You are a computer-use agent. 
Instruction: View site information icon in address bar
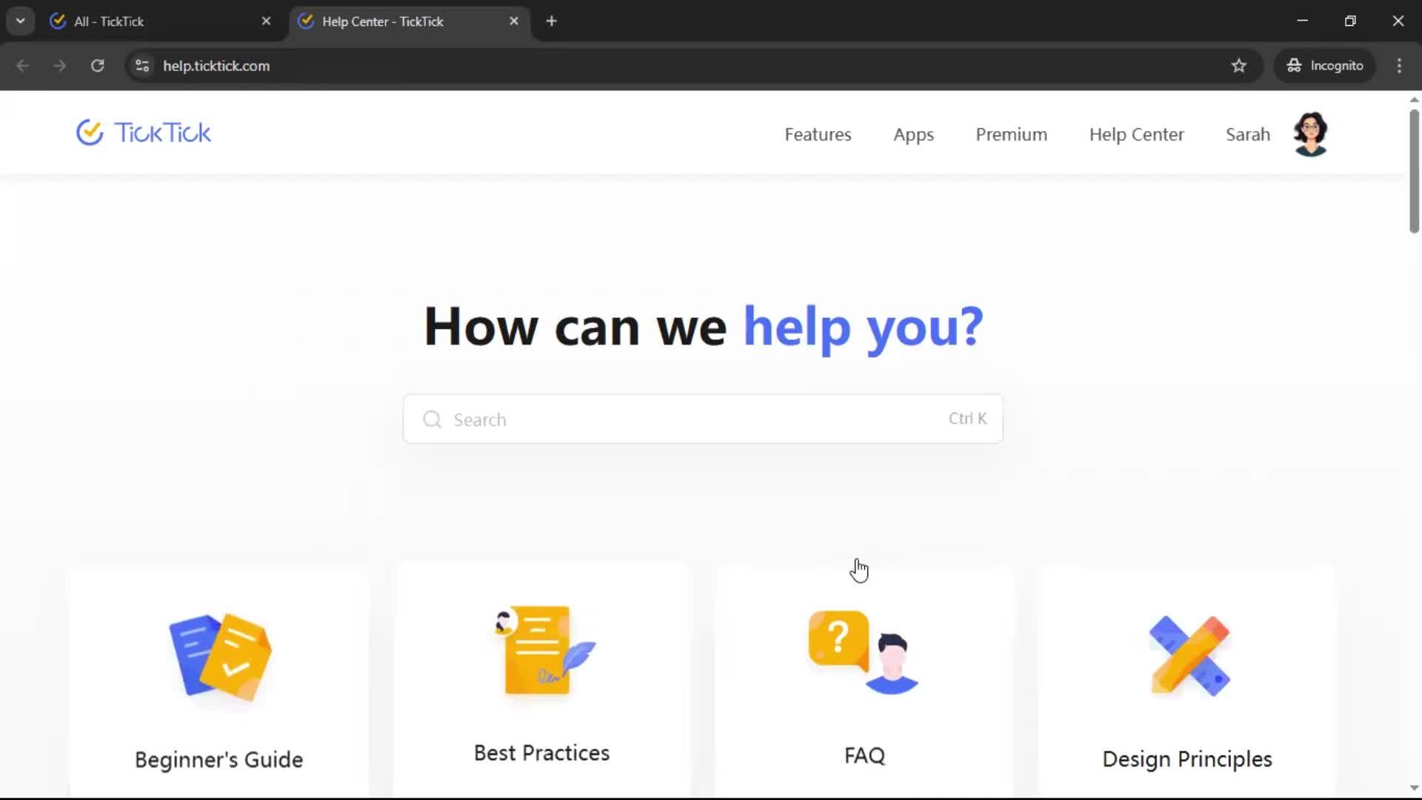(142, 66)
